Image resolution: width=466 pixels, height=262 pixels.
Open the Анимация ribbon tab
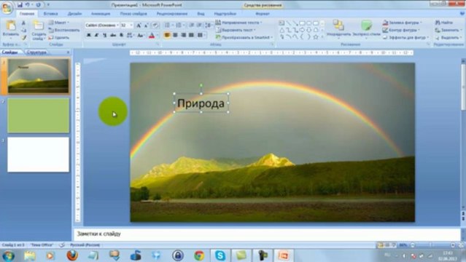(101, 14)
